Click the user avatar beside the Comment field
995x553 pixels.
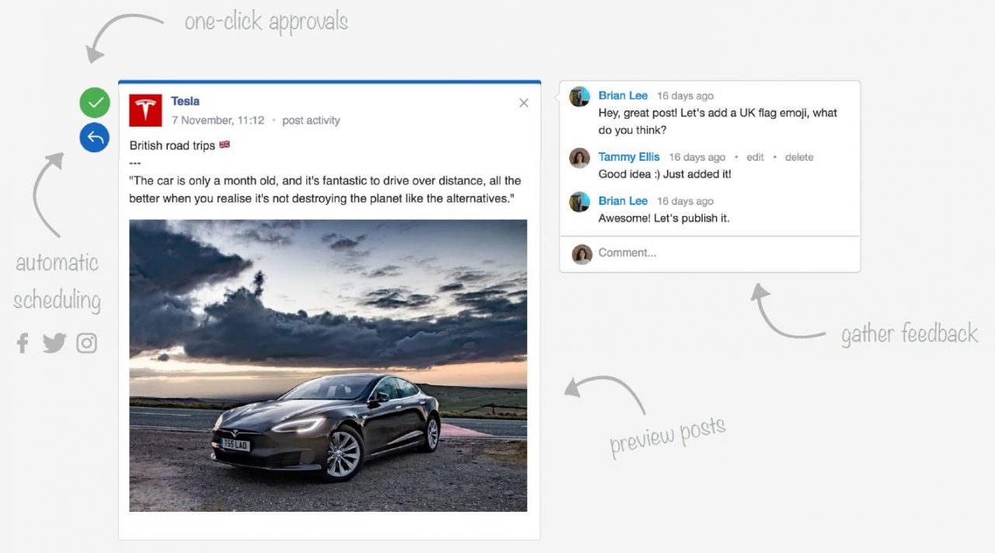582,254
